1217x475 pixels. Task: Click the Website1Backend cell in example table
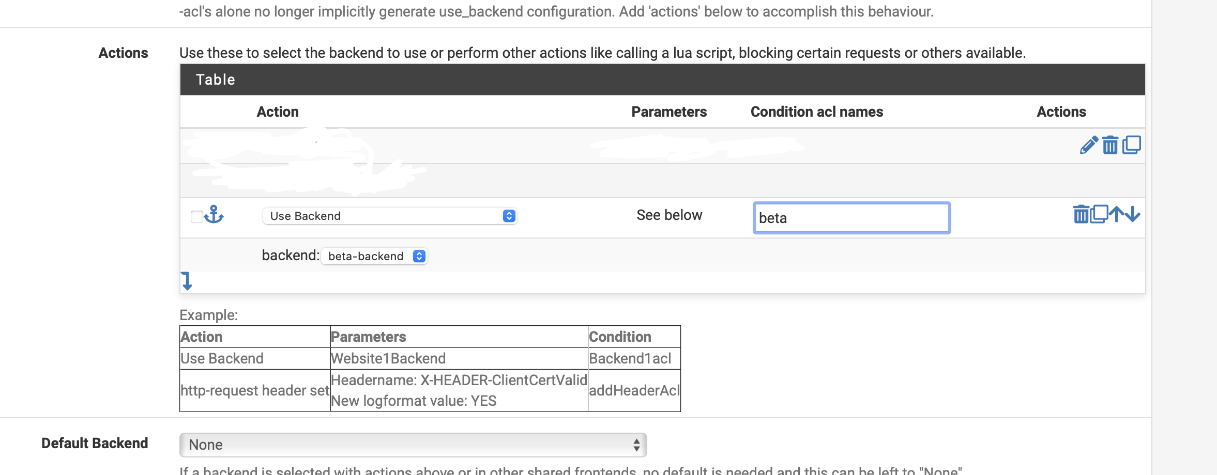[x=388, y=358]
